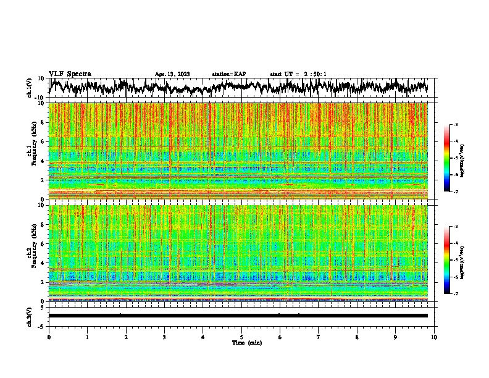This screenshot has height=378, width=489.
Task: Click the "0" tick on the Time axis
Action: click(49, 337)
